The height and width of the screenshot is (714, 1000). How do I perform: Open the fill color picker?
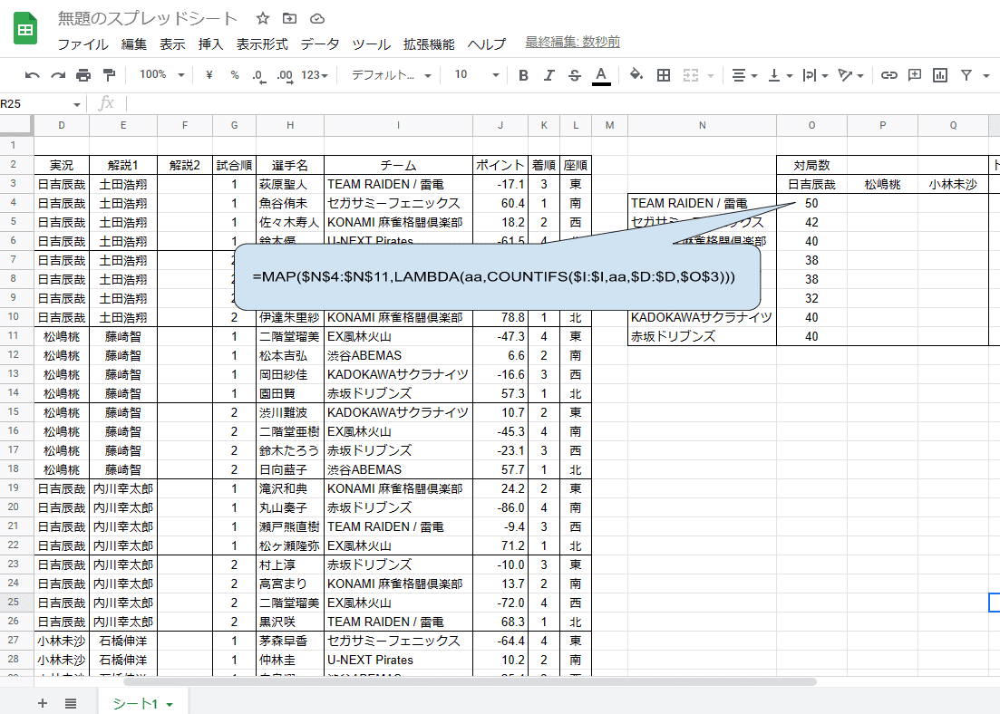[x=636, y=75]
